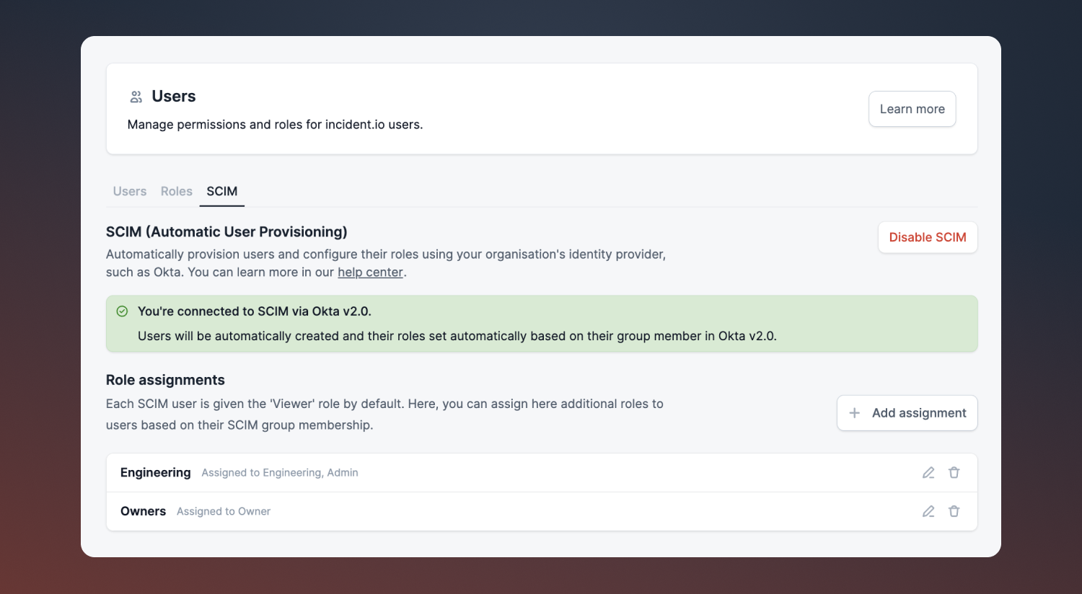Switch to the Users tab

pyautogui.click(x=130, y=191)
